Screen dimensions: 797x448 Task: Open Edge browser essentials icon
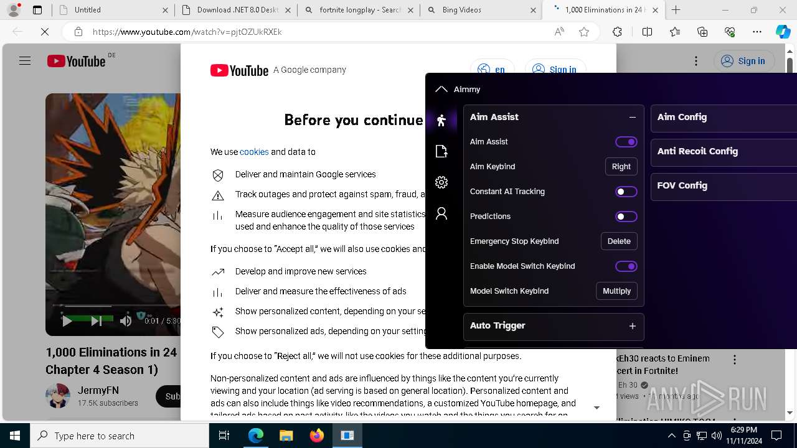coord(730,32)
